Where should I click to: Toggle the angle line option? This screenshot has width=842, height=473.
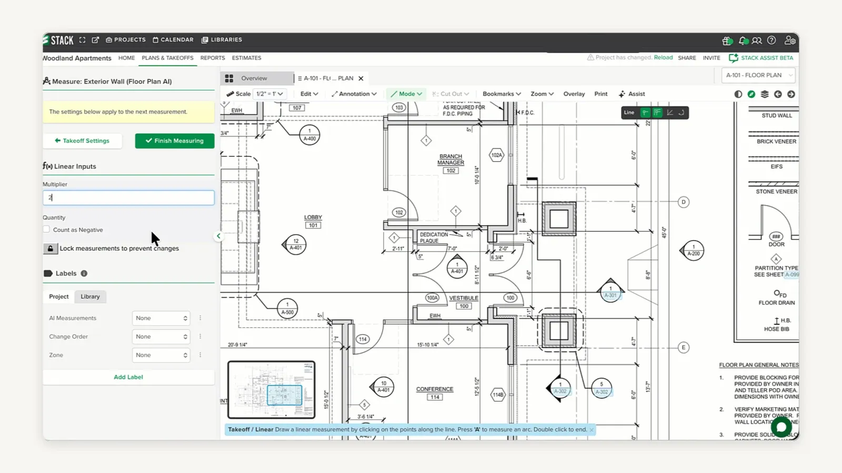point(670,112)
